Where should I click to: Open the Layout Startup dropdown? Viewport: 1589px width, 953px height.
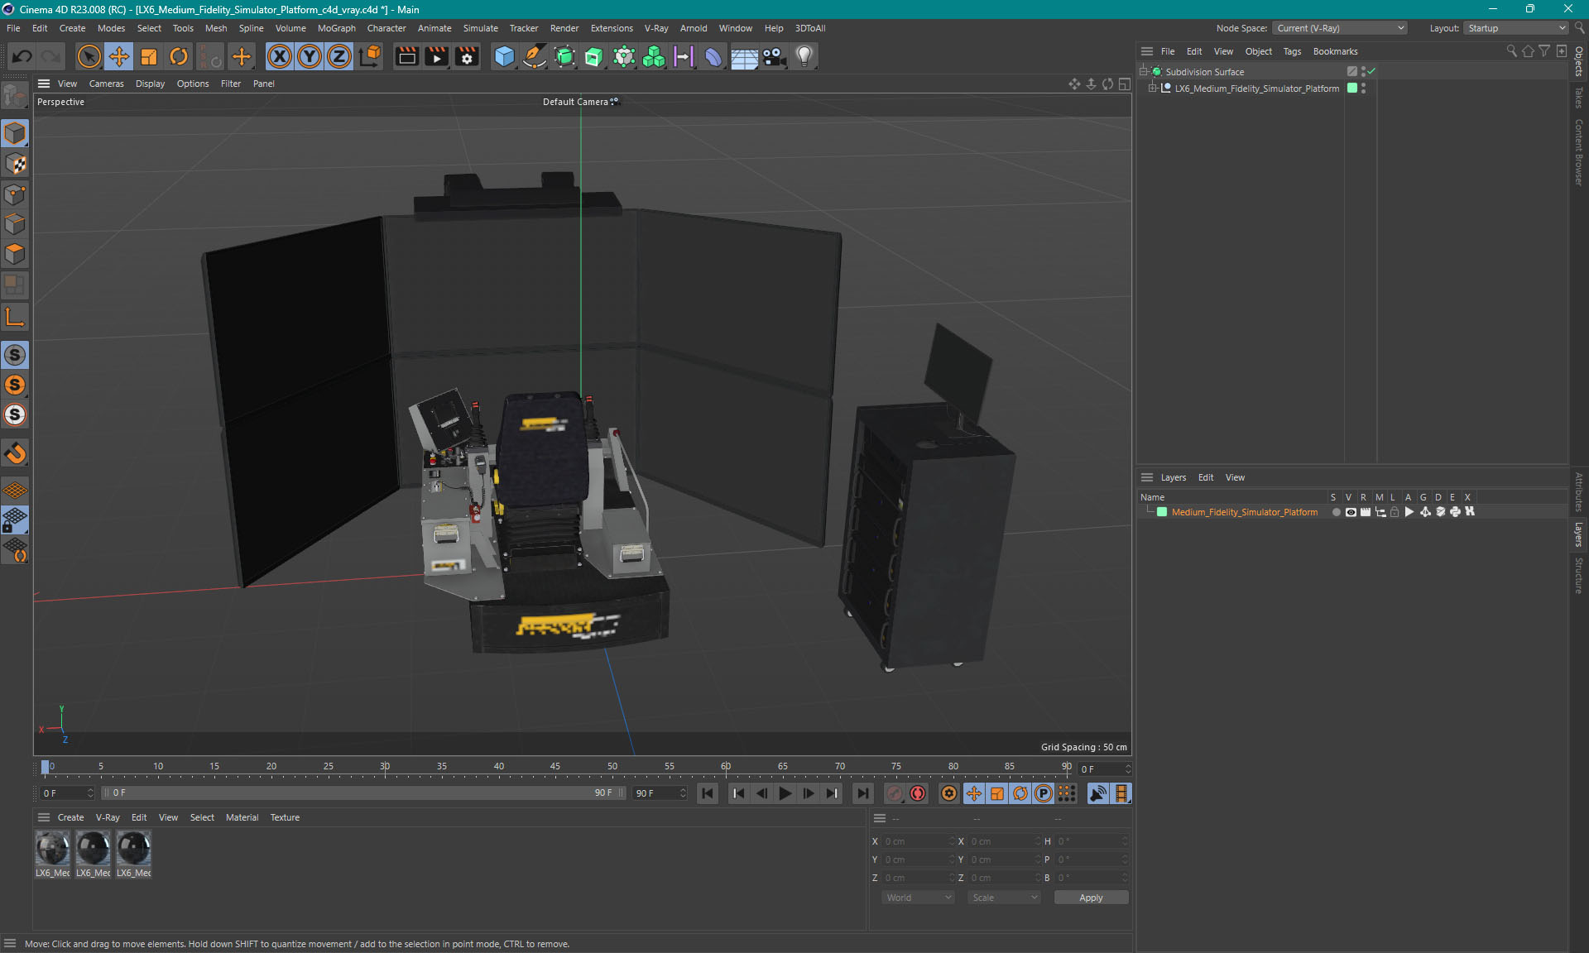click(1517, 28)
